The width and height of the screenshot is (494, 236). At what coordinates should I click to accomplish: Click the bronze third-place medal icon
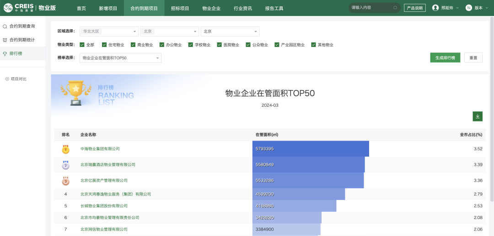[65, 181]
